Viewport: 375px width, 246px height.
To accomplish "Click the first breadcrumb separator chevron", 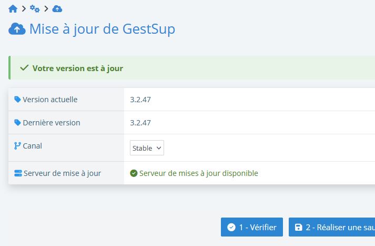I will pos(24,9).
